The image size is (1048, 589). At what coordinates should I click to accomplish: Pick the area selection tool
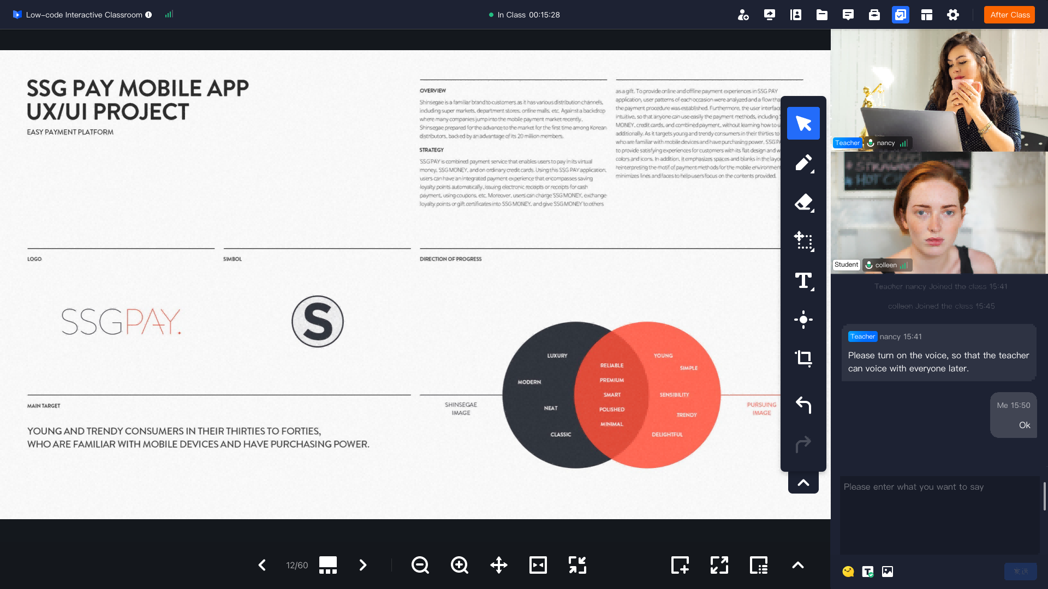[x=803, y=241]
